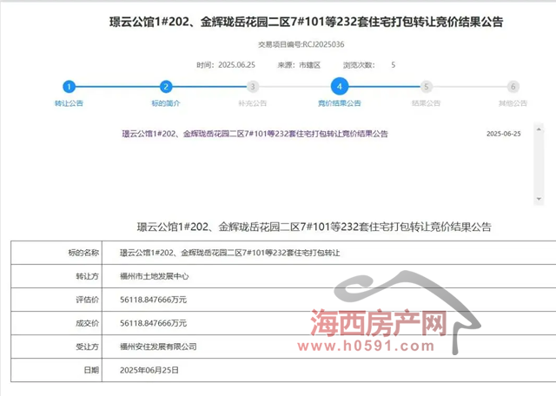Click the table cell label 转让方

click(x=87, y=276)
